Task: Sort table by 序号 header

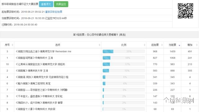Action: (7, 45)
